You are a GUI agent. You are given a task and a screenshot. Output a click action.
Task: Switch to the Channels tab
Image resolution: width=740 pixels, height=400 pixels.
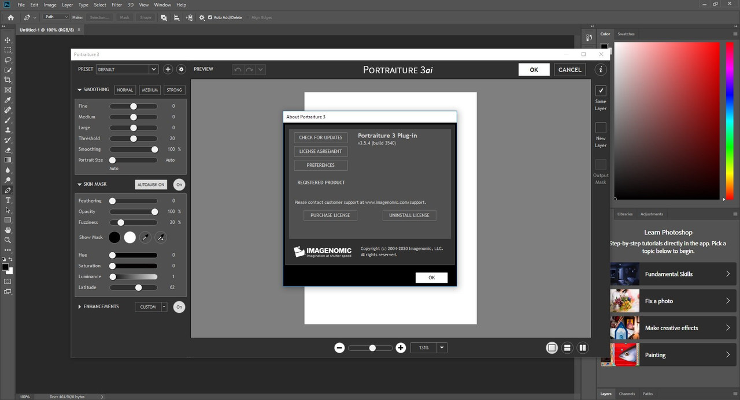click(627, 394)
